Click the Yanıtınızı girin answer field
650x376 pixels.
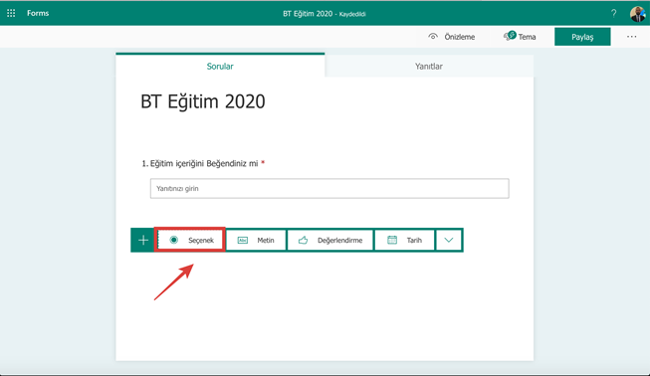tap(329, 188)
